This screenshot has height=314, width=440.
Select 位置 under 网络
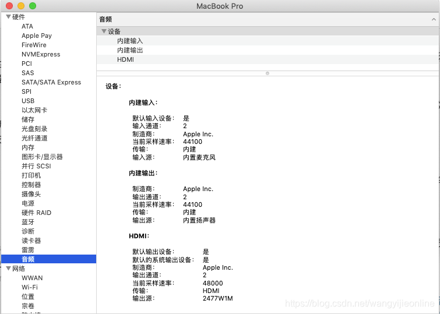click(x=28, y=297)
